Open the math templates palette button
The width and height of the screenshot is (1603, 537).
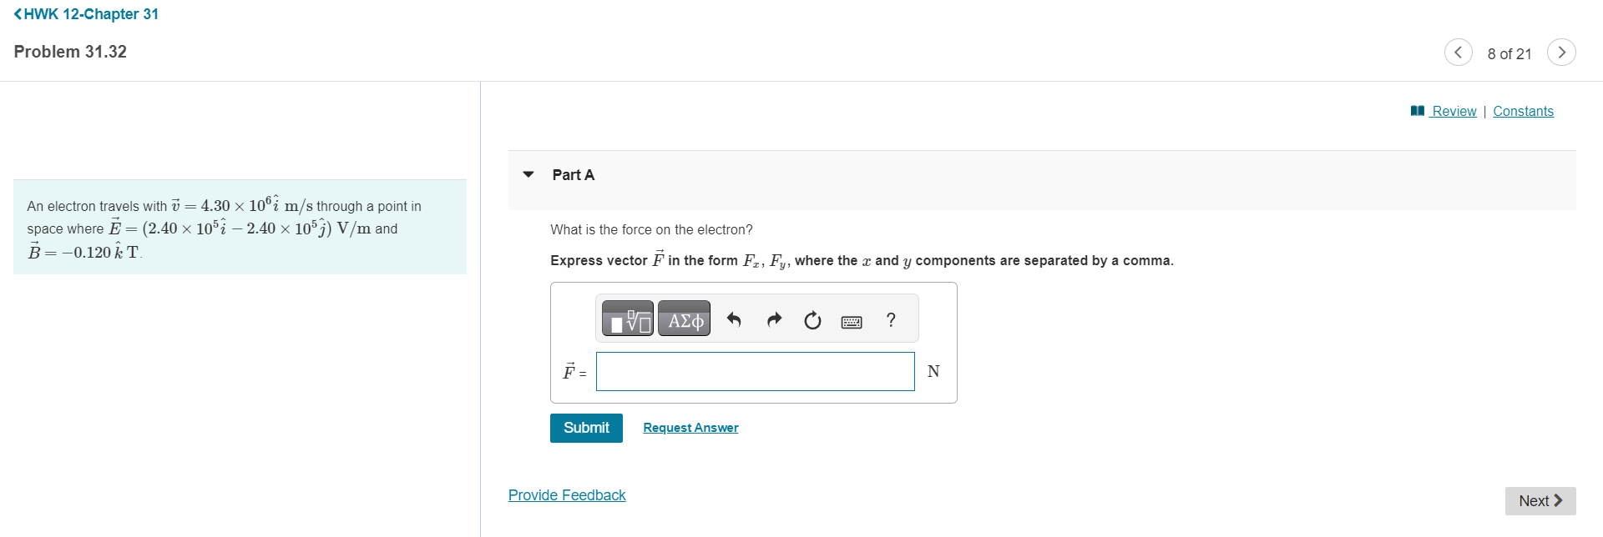[628, 319]
